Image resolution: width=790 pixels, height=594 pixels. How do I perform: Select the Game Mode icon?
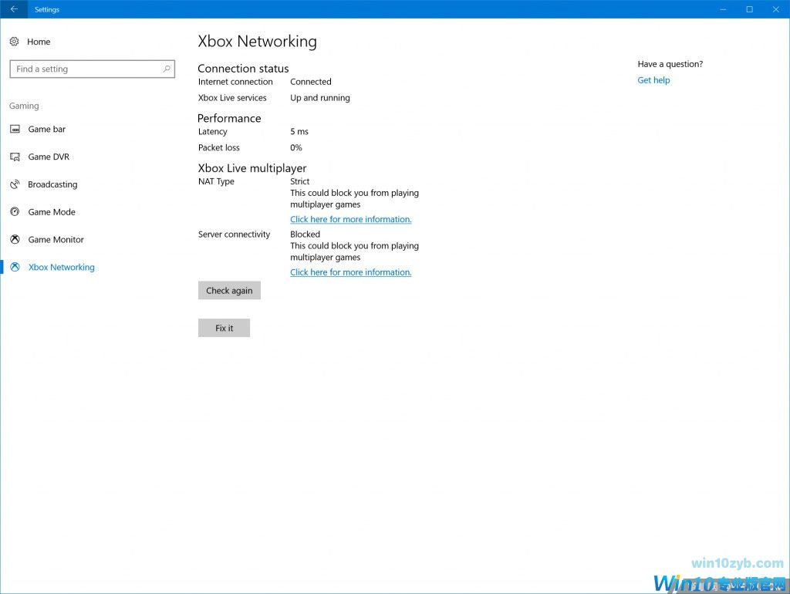(x=15, y=211)
